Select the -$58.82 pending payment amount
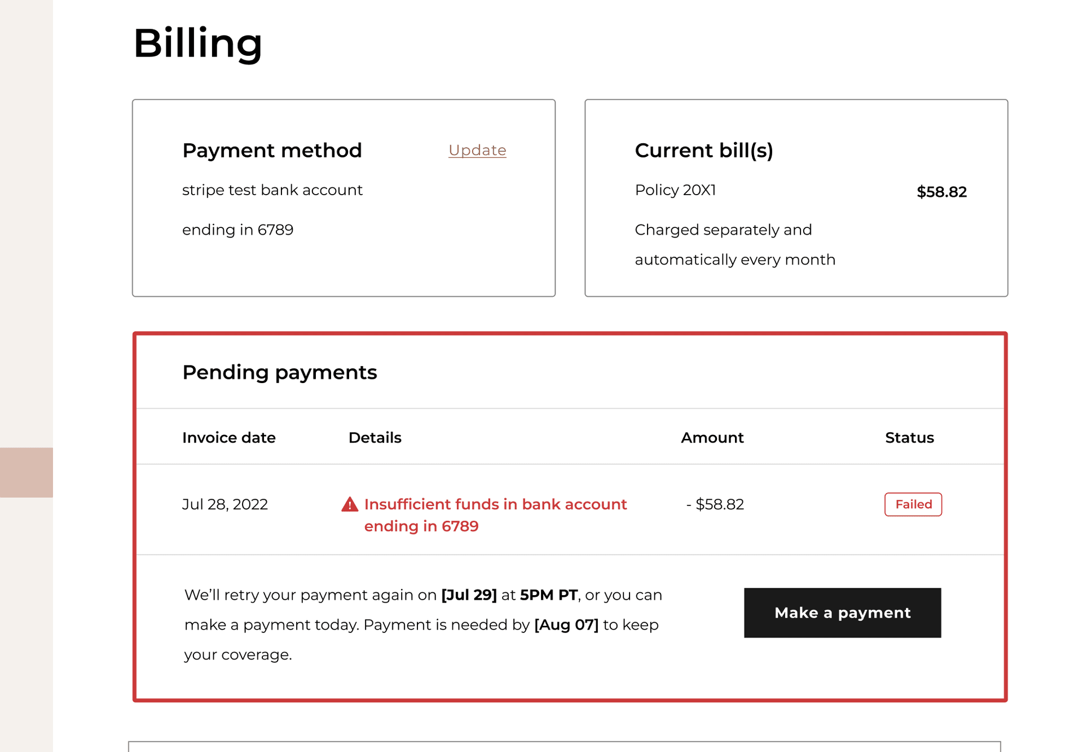The width and height of the screenshot is (1083, 752). coord(715,504)
